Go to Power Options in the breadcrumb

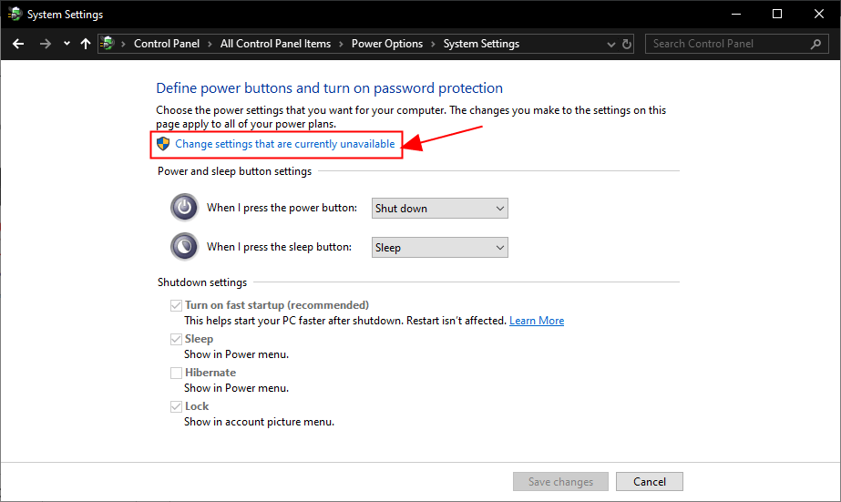tap(387, 44)
